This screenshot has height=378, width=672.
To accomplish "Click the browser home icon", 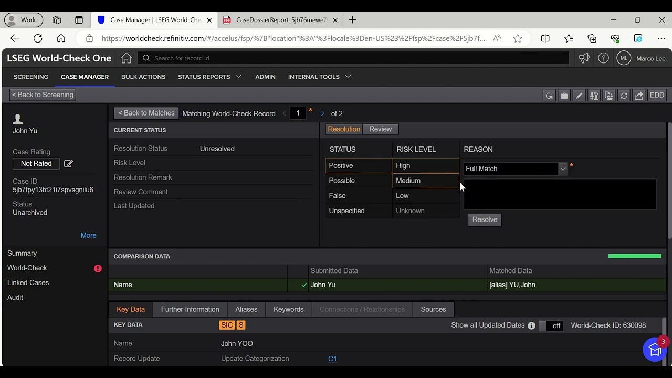I will [61, 38].
